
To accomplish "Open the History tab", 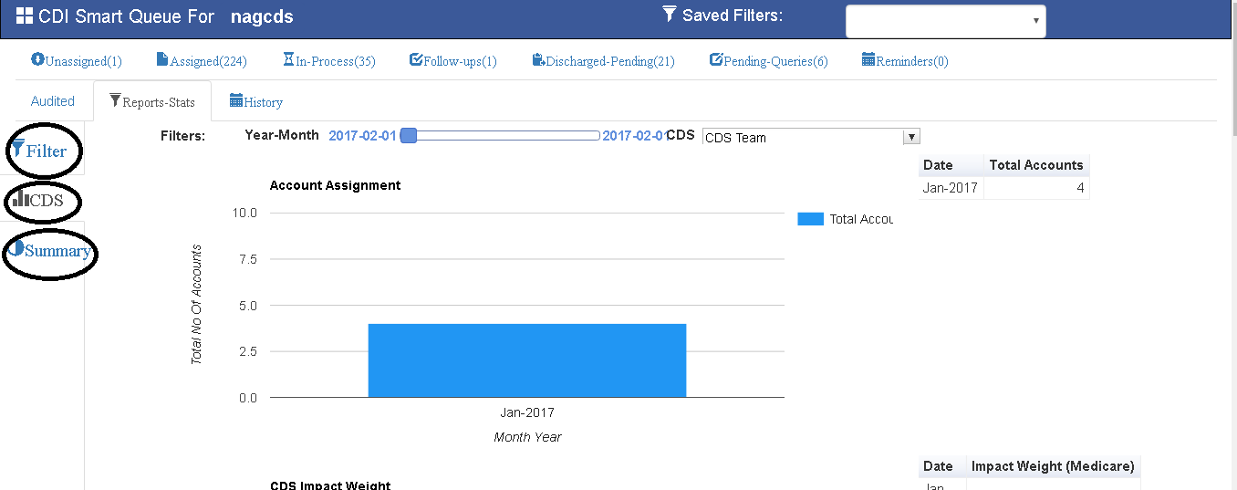I will (x=256, y=102).
